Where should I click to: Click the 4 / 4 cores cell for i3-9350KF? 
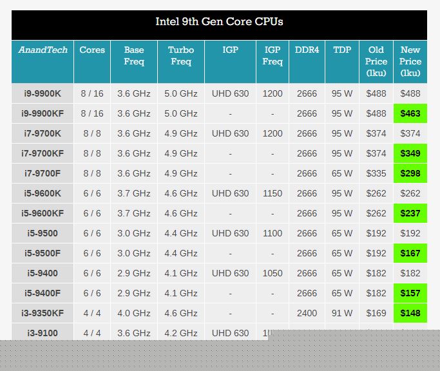pos(92,313)
